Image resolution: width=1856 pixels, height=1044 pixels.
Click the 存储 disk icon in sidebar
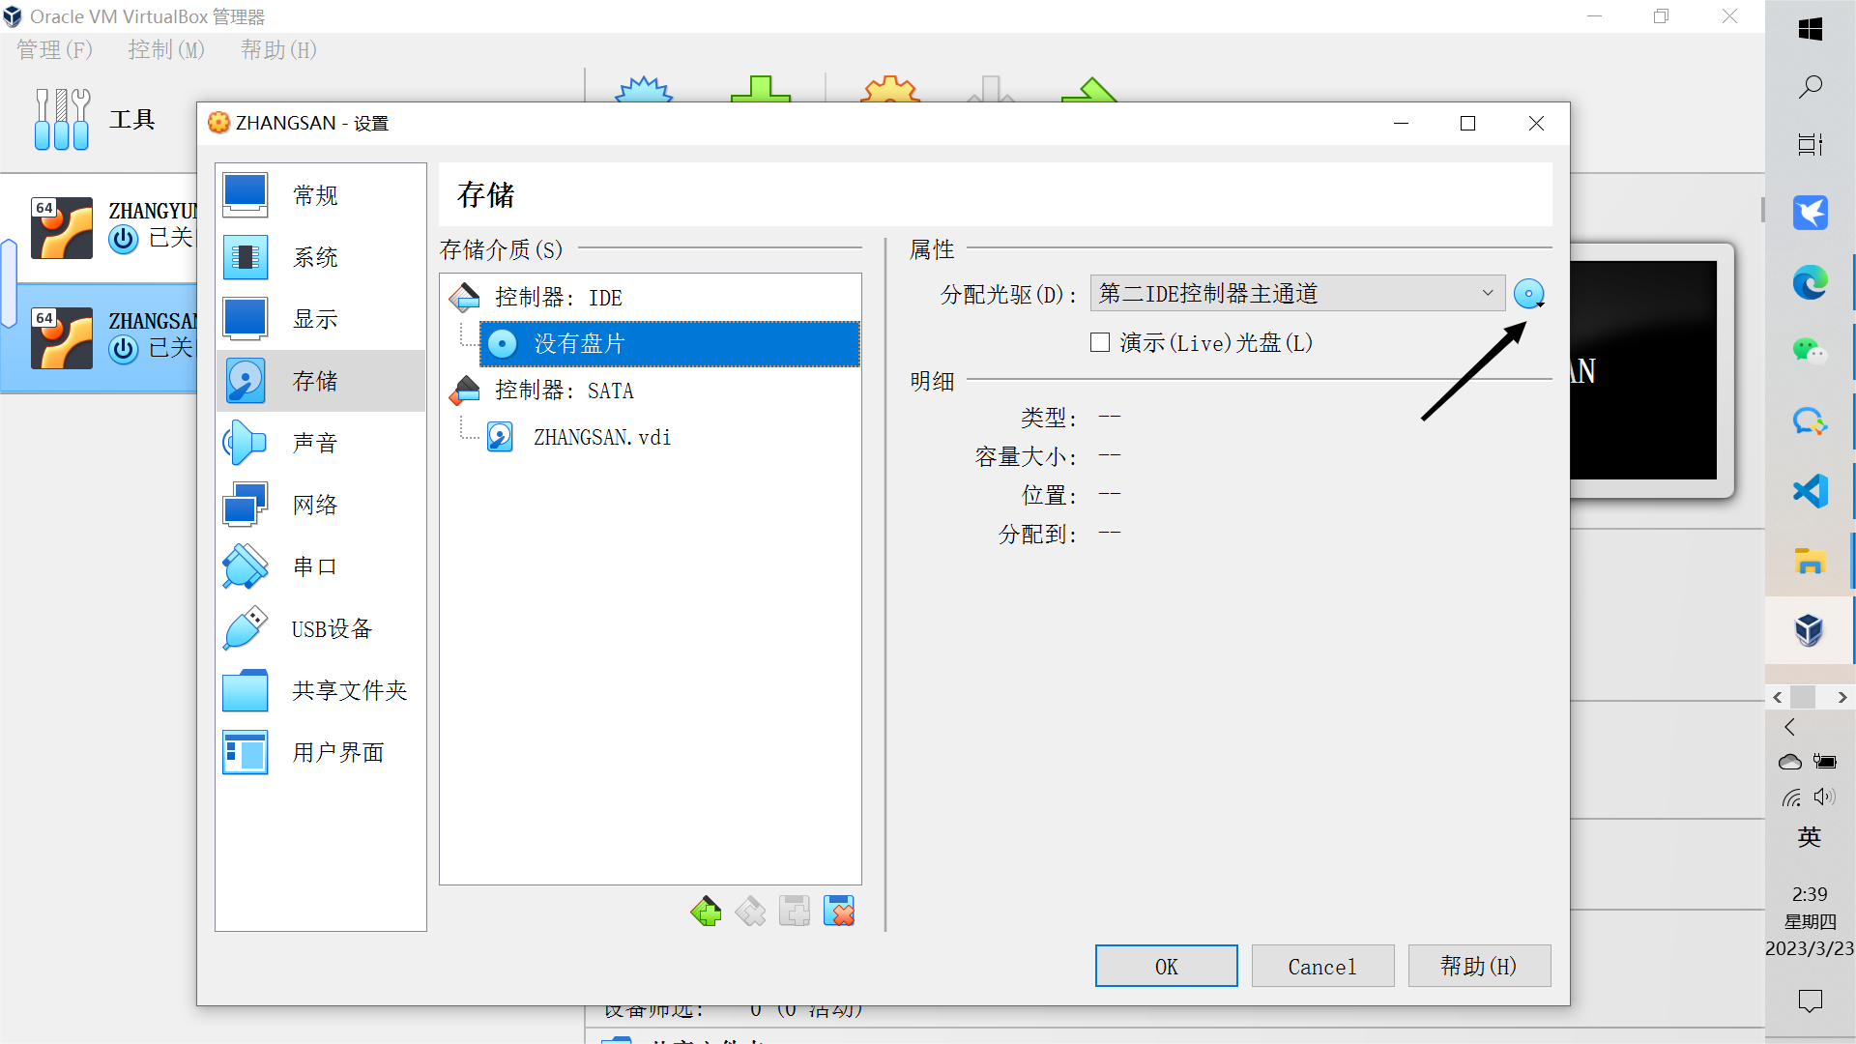pos(246,381)
